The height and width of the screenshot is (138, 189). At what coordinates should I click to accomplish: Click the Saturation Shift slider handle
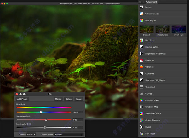[46, 120]
